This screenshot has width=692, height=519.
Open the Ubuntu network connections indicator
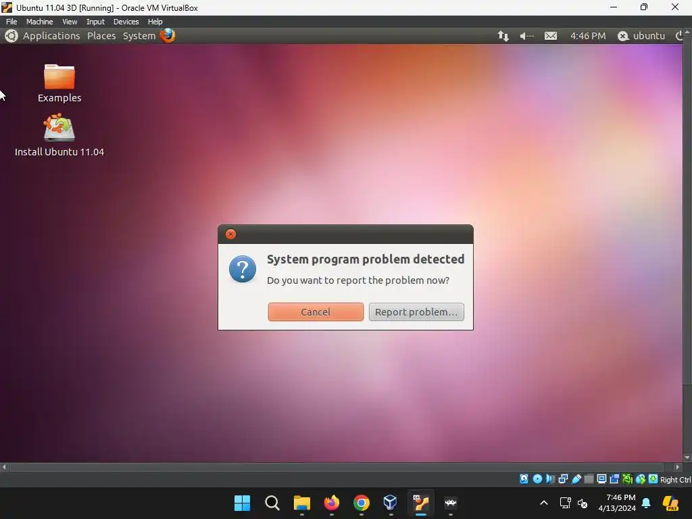[503, 36]
